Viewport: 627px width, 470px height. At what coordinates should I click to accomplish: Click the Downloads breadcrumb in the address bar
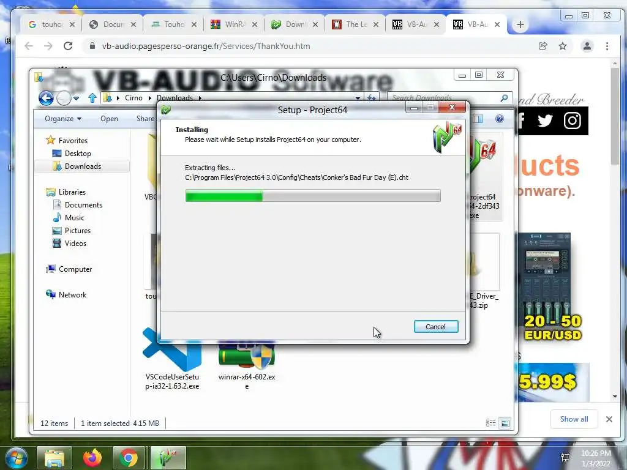point(175,98)
